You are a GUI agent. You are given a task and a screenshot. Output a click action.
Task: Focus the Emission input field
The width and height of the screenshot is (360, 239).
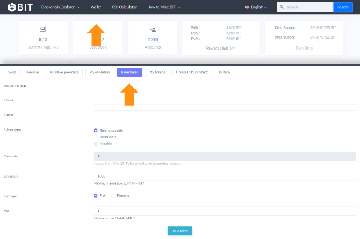coord(224,176)
